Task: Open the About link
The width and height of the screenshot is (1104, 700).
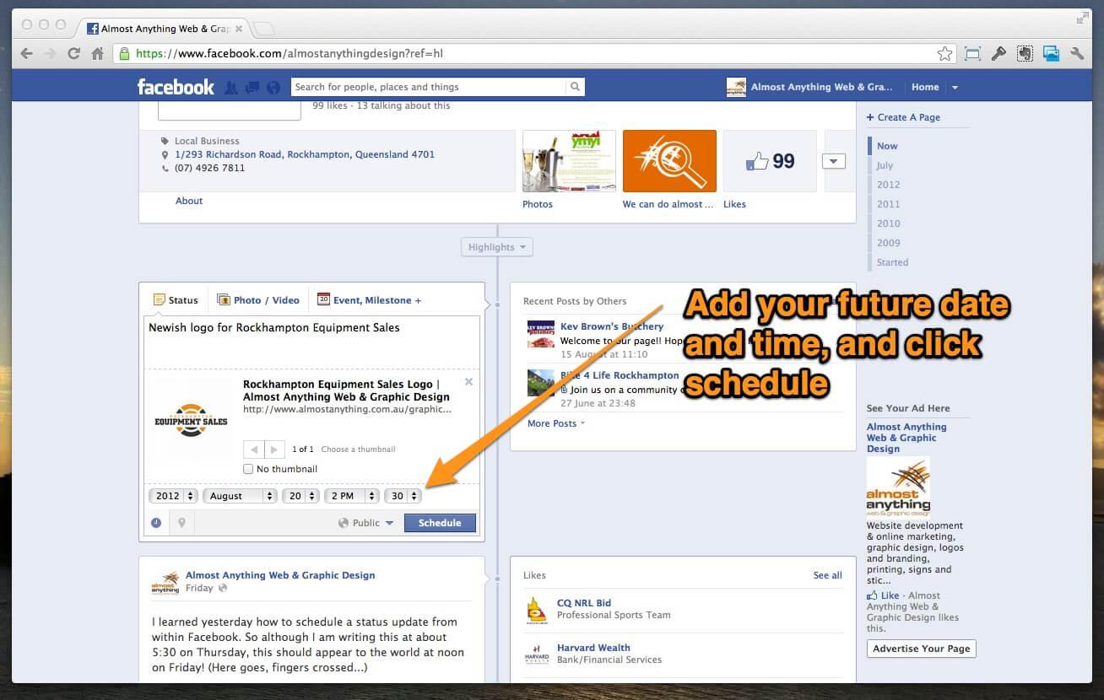Action: [x=189, y=201]
